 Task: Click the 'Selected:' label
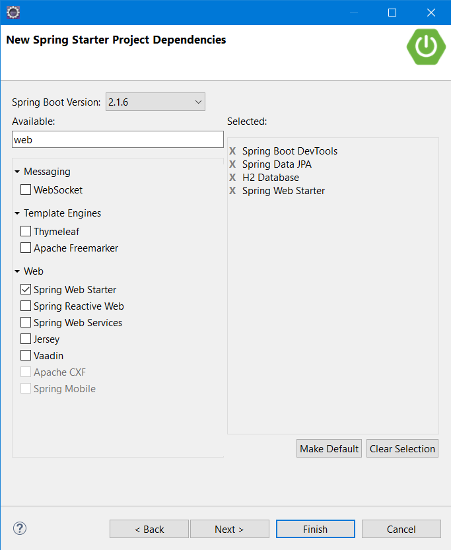tap(247, 121)
